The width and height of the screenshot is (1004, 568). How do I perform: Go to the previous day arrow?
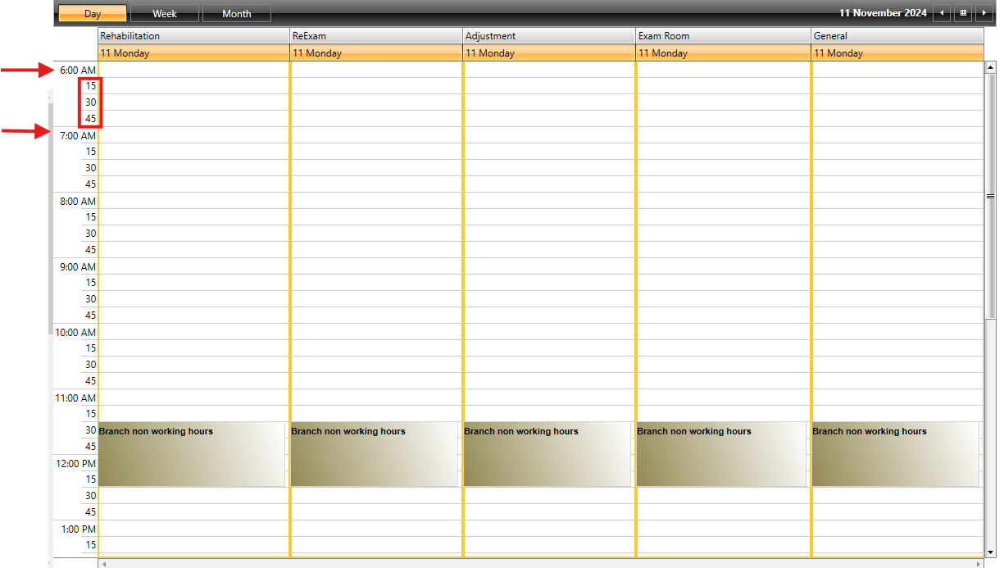pyautogui.click(x=942, y=13)
